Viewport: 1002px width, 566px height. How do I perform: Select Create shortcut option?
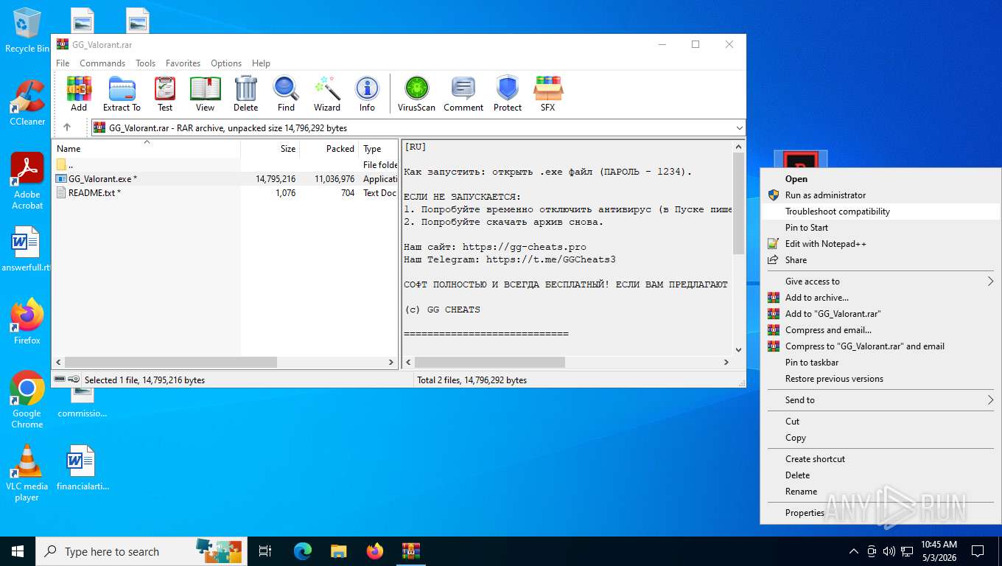click(x=880, y=459)
